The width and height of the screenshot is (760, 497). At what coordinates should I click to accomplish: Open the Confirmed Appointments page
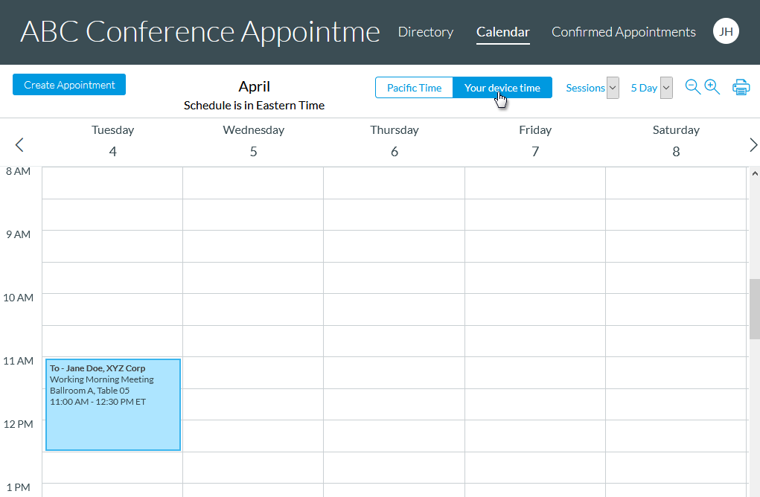pyautogui.click(x=623, y=32)
